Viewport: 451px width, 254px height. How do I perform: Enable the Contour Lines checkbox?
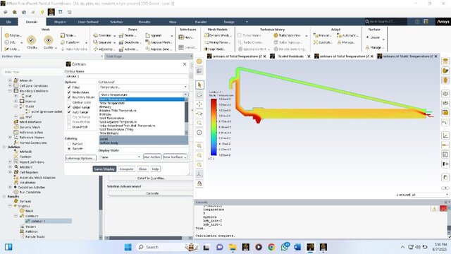69,102
